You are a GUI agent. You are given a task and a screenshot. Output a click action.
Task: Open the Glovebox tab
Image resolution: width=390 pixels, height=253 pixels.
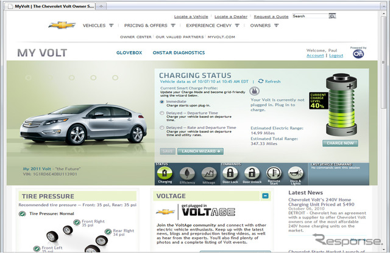pyautogui.click(x=129, y=53)
